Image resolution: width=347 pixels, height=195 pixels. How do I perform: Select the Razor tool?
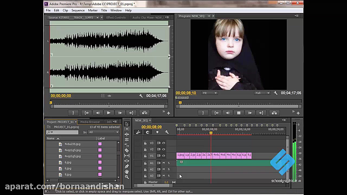(x=127, y=150)
